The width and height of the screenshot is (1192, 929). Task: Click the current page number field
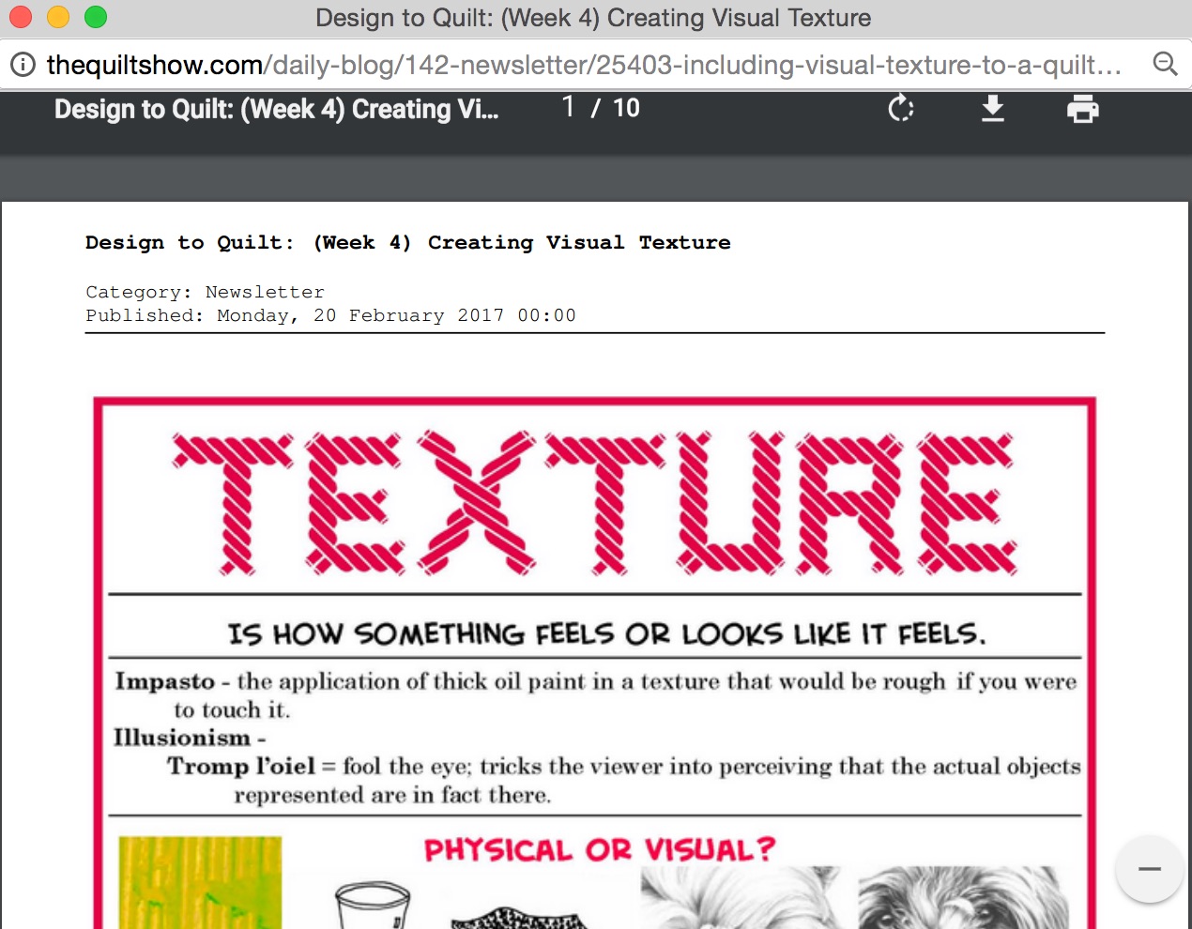tap(569, 108)
